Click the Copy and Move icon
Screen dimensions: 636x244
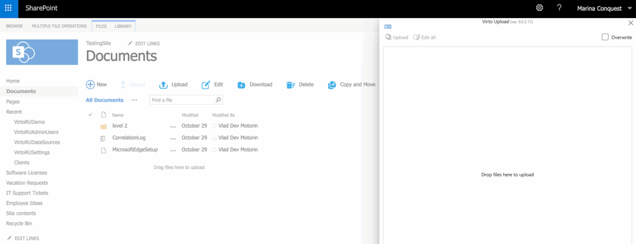click(332, 85)
